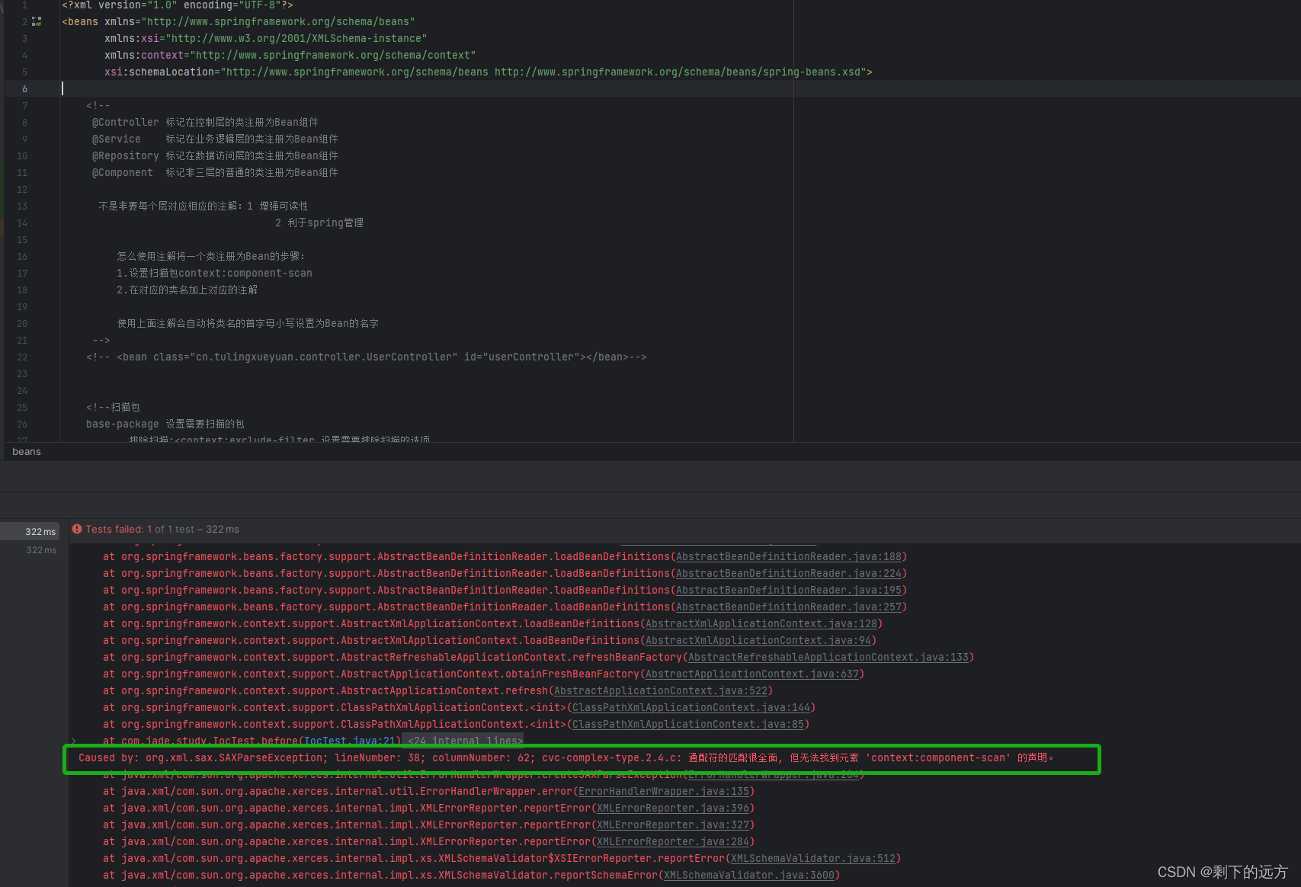Open AbstractBeanDefinitionReader.java:188 stack trace link
The height and width of the screenshot is (887, 1301).
point(789,556)
